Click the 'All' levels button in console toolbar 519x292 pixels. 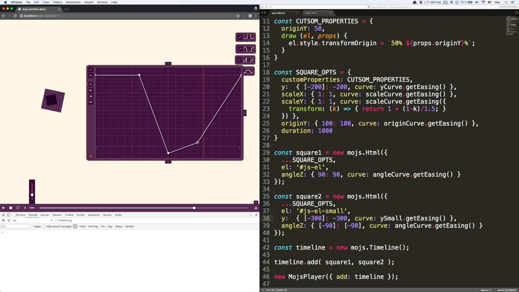(75, 227)
